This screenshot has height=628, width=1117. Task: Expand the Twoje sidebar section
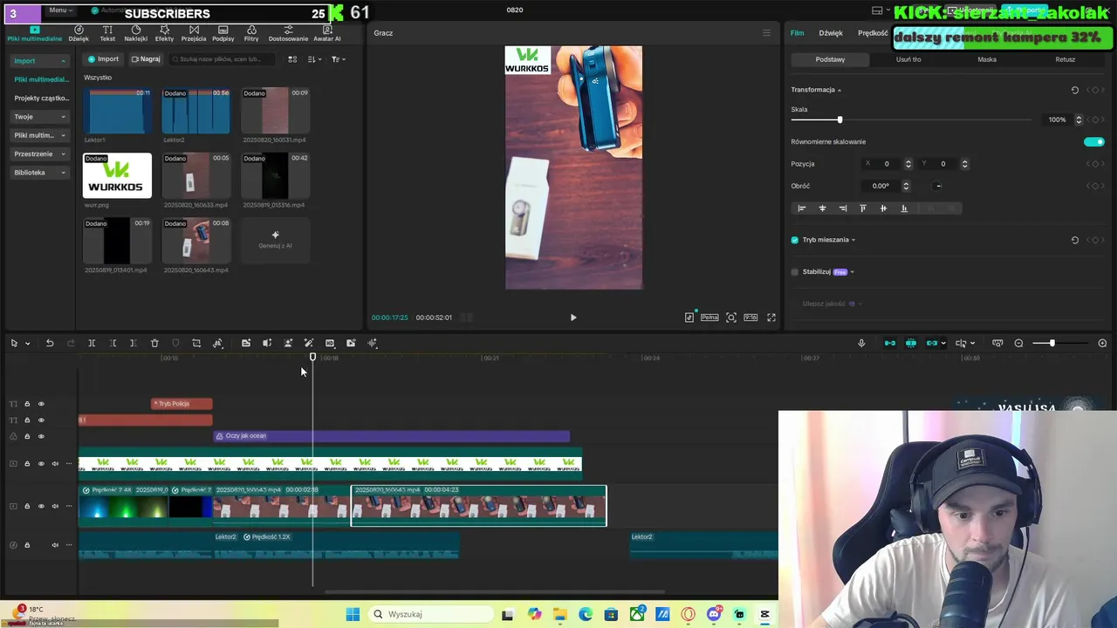coord(39,117)
